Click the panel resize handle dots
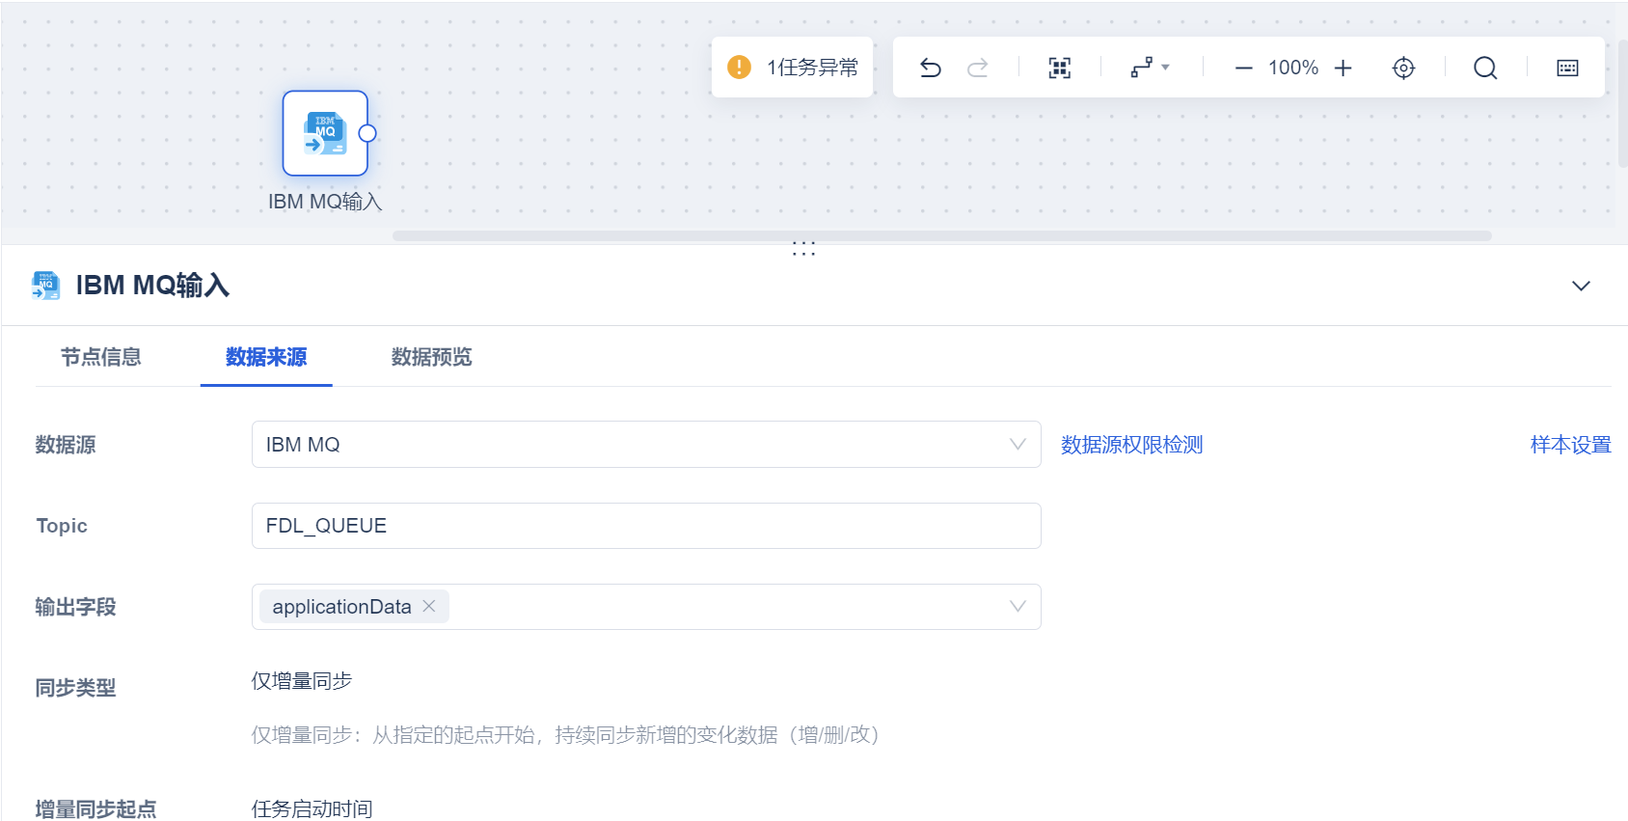The image size is (1628, 821). (803, 249)
